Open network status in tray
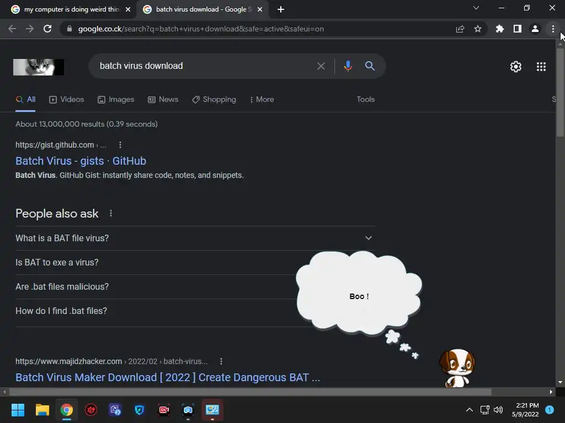This screenshot has height=423, width=565. [x=484, y=410]
